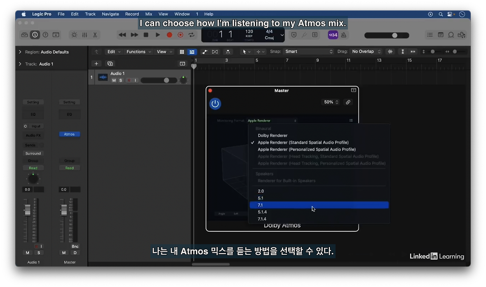The image size is (486, 287).
Task: Open the Loop Browser icon
Action: point(451,35)
